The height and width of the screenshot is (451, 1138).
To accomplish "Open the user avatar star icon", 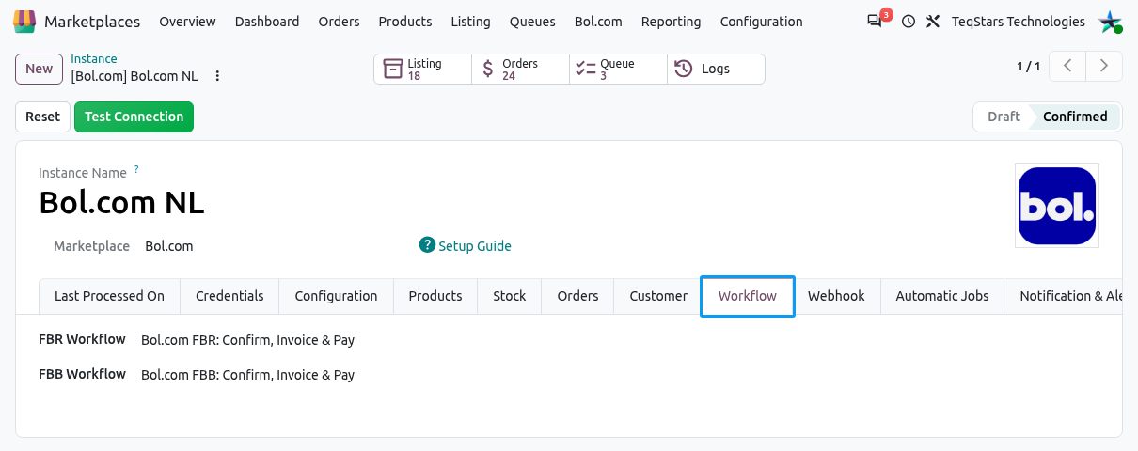I will pyautogui.click(x=1111, y=22).
